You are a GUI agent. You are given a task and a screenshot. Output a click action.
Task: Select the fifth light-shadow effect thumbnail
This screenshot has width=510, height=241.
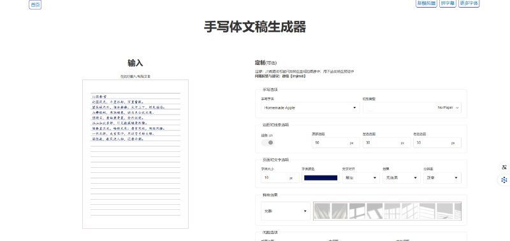point(392,211)
